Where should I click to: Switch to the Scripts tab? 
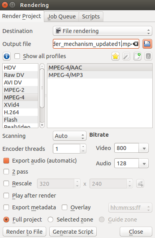[91, 16]
